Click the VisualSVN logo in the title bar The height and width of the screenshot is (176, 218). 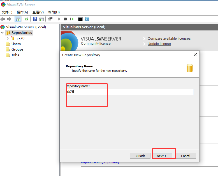coord(3,4)
